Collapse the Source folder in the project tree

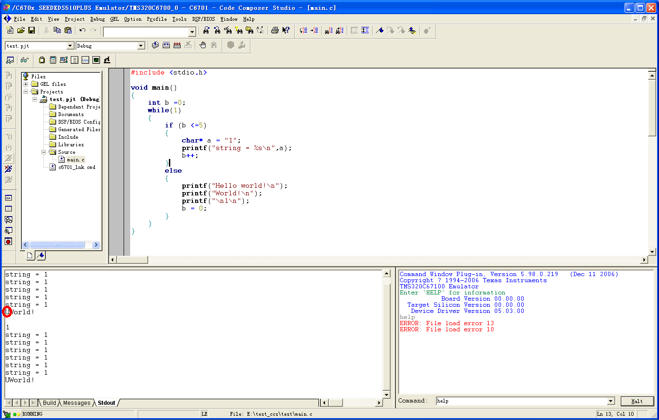[x=42, y=152]
